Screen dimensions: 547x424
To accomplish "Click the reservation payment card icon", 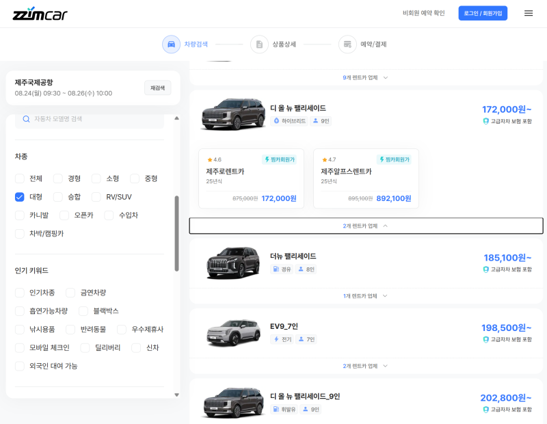I will tap(347, 44).
